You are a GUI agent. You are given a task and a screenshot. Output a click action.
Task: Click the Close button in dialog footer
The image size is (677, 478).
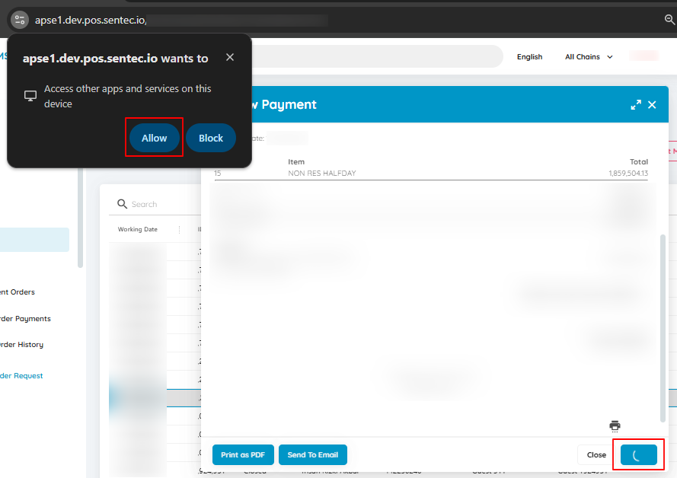(596, 454)
